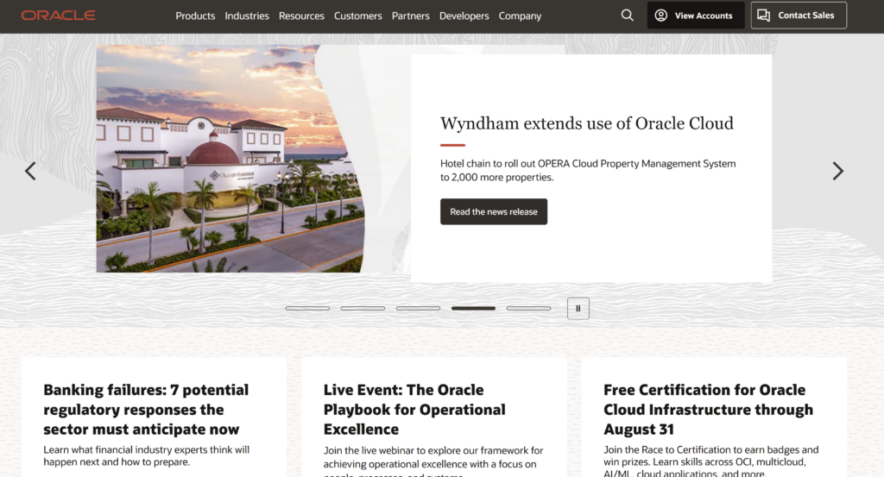Click 'Join the Race to Certification' description

(711, 461)
